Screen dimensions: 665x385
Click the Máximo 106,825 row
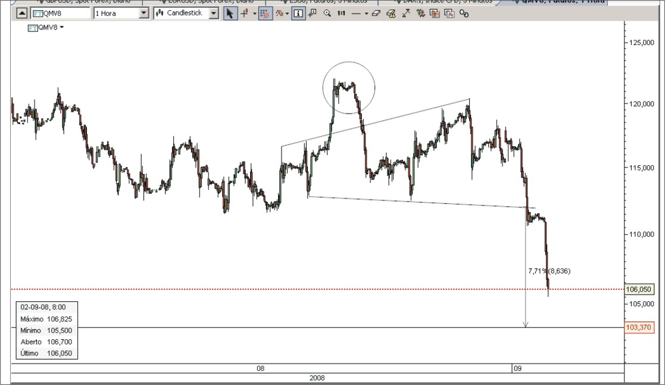point(46,319)
